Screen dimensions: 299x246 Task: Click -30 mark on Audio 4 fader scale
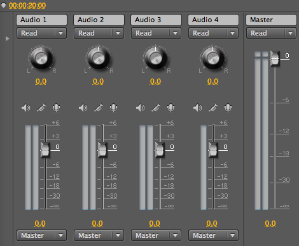coord(223,196)
